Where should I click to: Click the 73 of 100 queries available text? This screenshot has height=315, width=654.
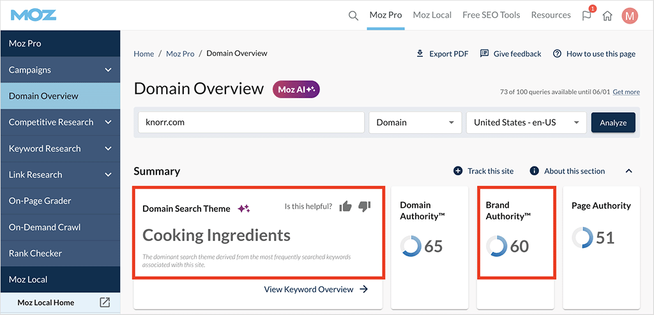click(x=555, y=92)
